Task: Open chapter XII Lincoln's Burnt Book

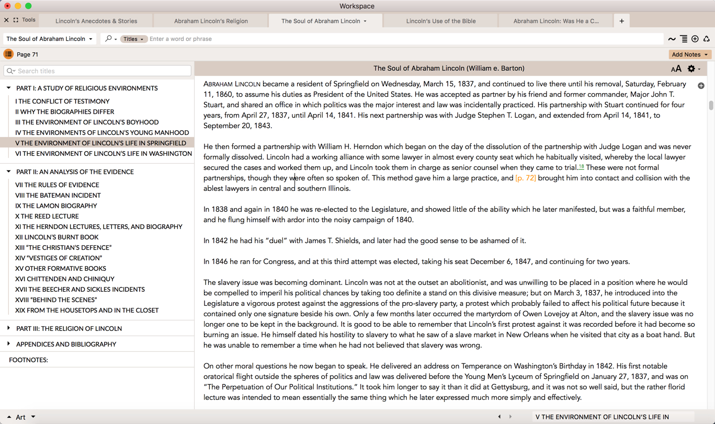Action: click(x=57, y=237)
